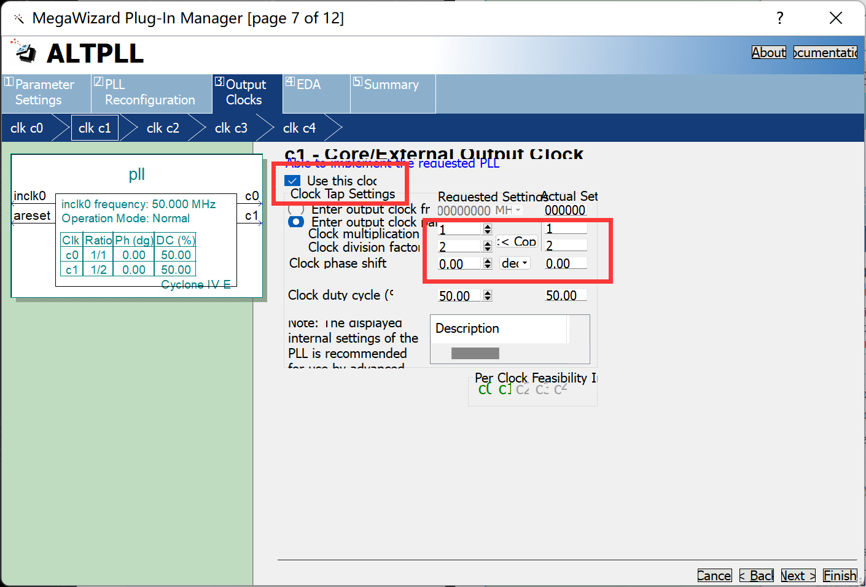Select the clk c1 page

pos(95,128)
